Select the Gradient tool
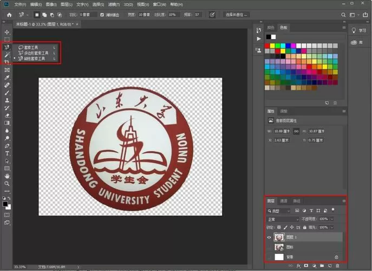This screenshot has height=271, width=372. pos(7,123)
